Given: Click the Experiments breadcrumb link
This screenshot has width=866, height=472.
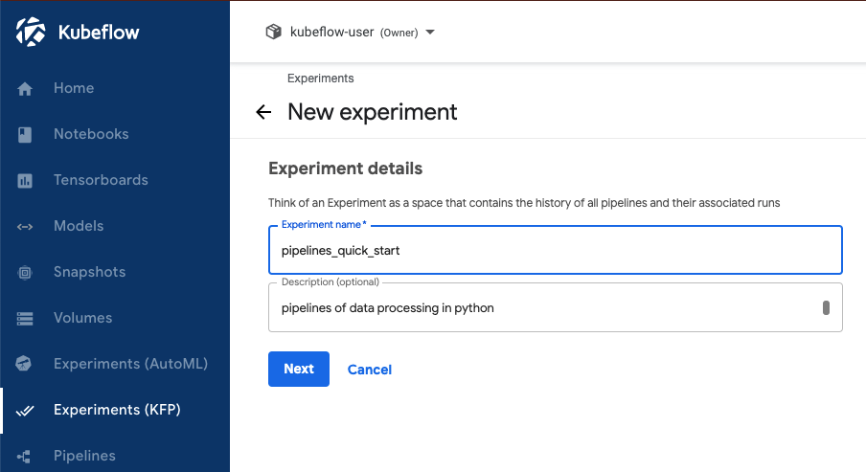Looking at the screenshot, I should (x=321, y=79).
